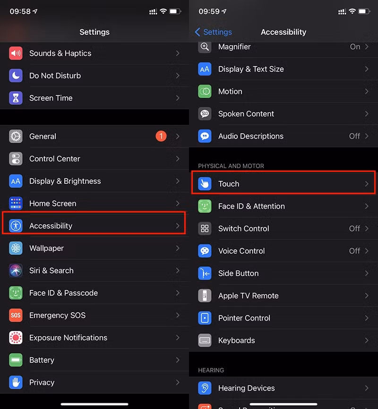This screenshot has height=409, width=378.
Task: Go back using the Settings back link
Action: tap(213, 32)
